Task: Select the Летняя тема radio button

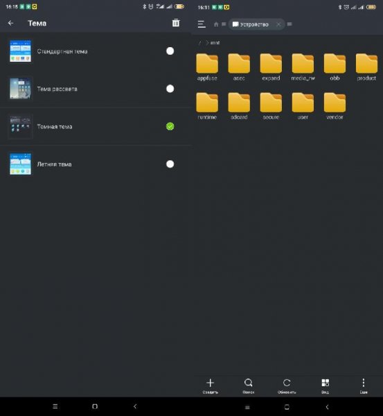Action: tap(170, 164)
